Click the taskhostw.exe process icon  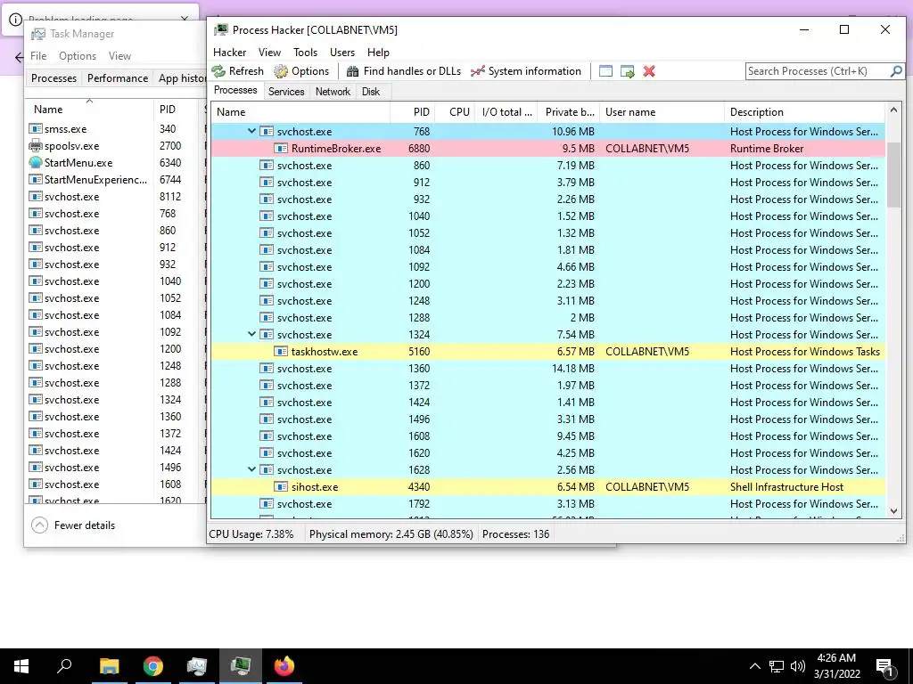pos(281,351)
